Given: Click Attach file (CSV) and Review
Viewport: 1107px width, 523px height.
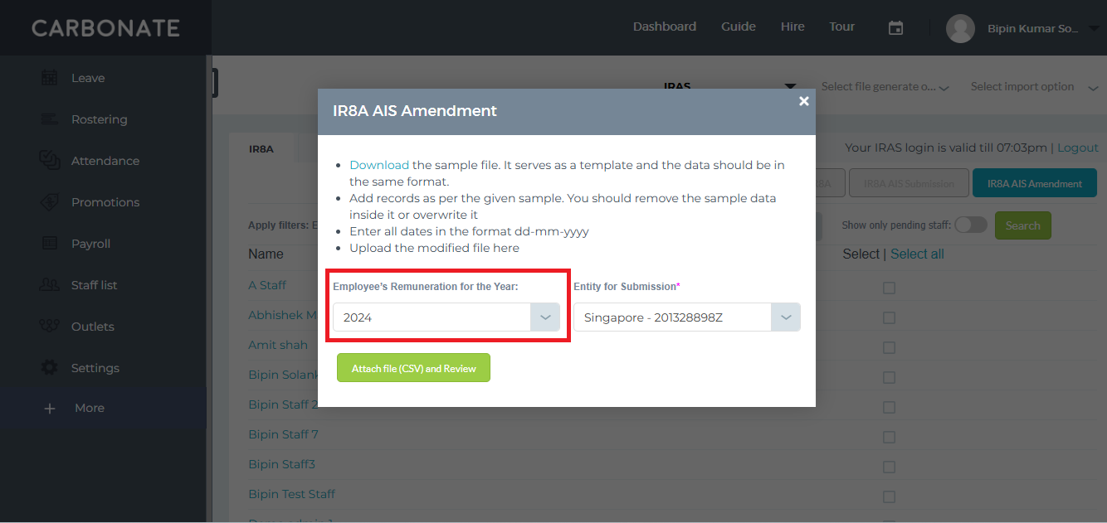Looking at the screenshot, I should click(413, 368).
